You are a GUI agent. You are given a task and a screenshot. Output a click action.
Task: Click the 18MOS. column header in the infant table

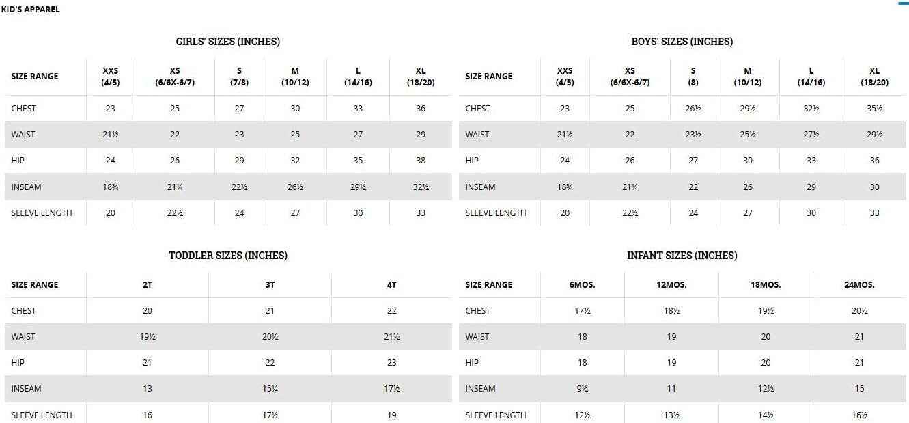click(766, 285)
